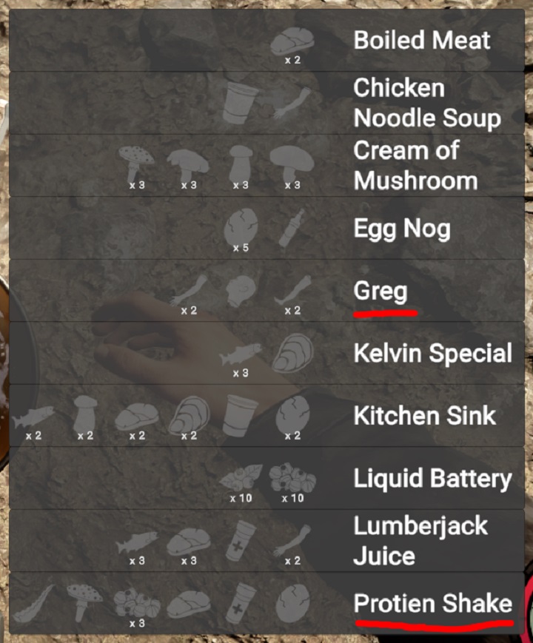Click the cracked egg icon in Egg Nog row
Screen dimensions: 533x643
[x=241, y=226]
